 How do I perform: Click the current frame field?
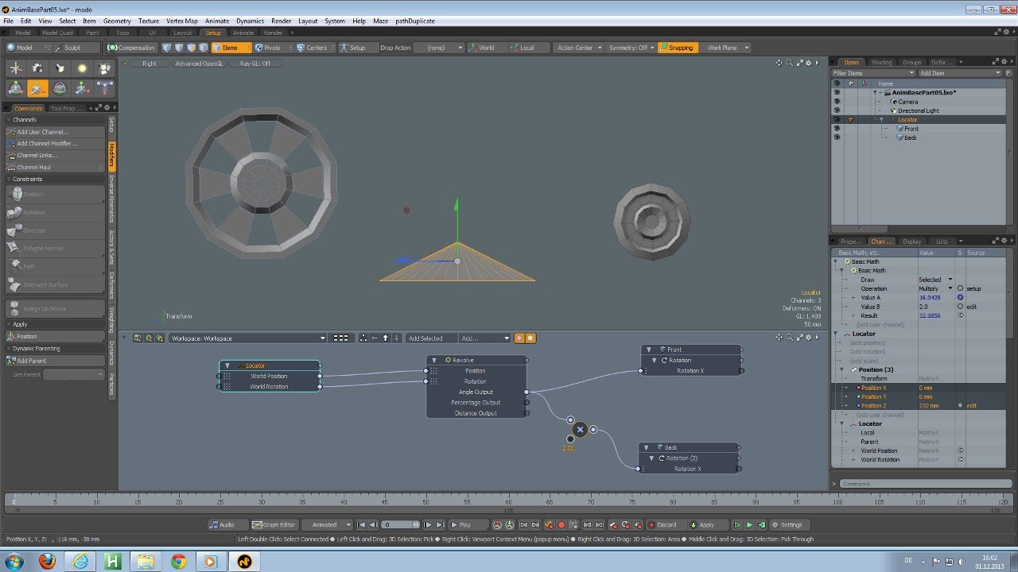[401, 524]
